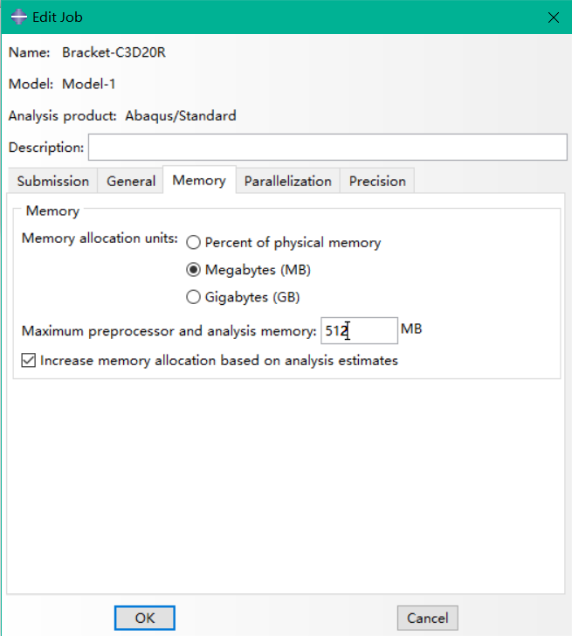This screenshot has width=572, height=636.
Task: Close the Edit Job dialog
Action: 554,17
